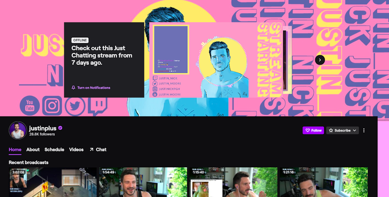
Task: Open the Schedule tab
Action: click(54, 150)
